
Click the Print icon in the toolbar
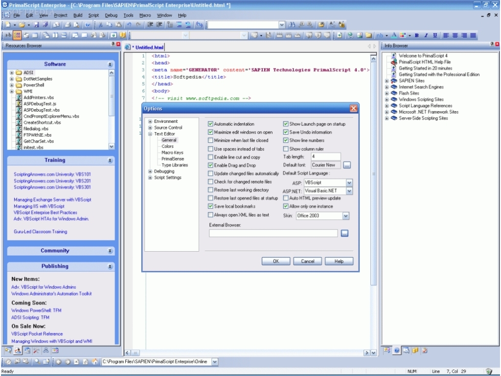68,24
